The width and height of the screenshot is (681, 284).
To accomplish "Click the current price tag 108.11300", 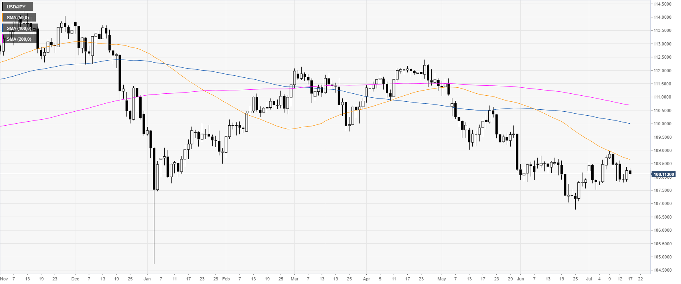I will click(x=663, y=174).
